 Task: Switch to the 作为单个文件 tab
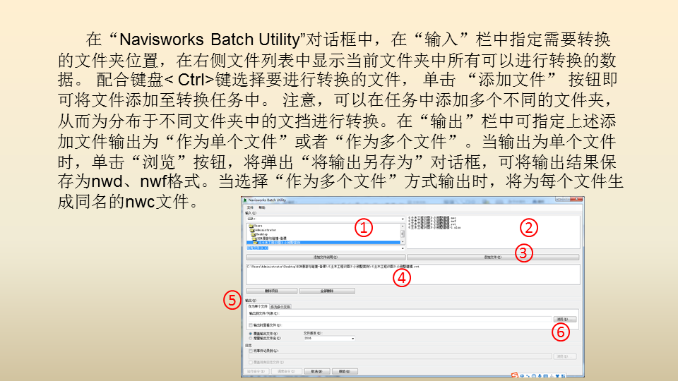point(258,306)
